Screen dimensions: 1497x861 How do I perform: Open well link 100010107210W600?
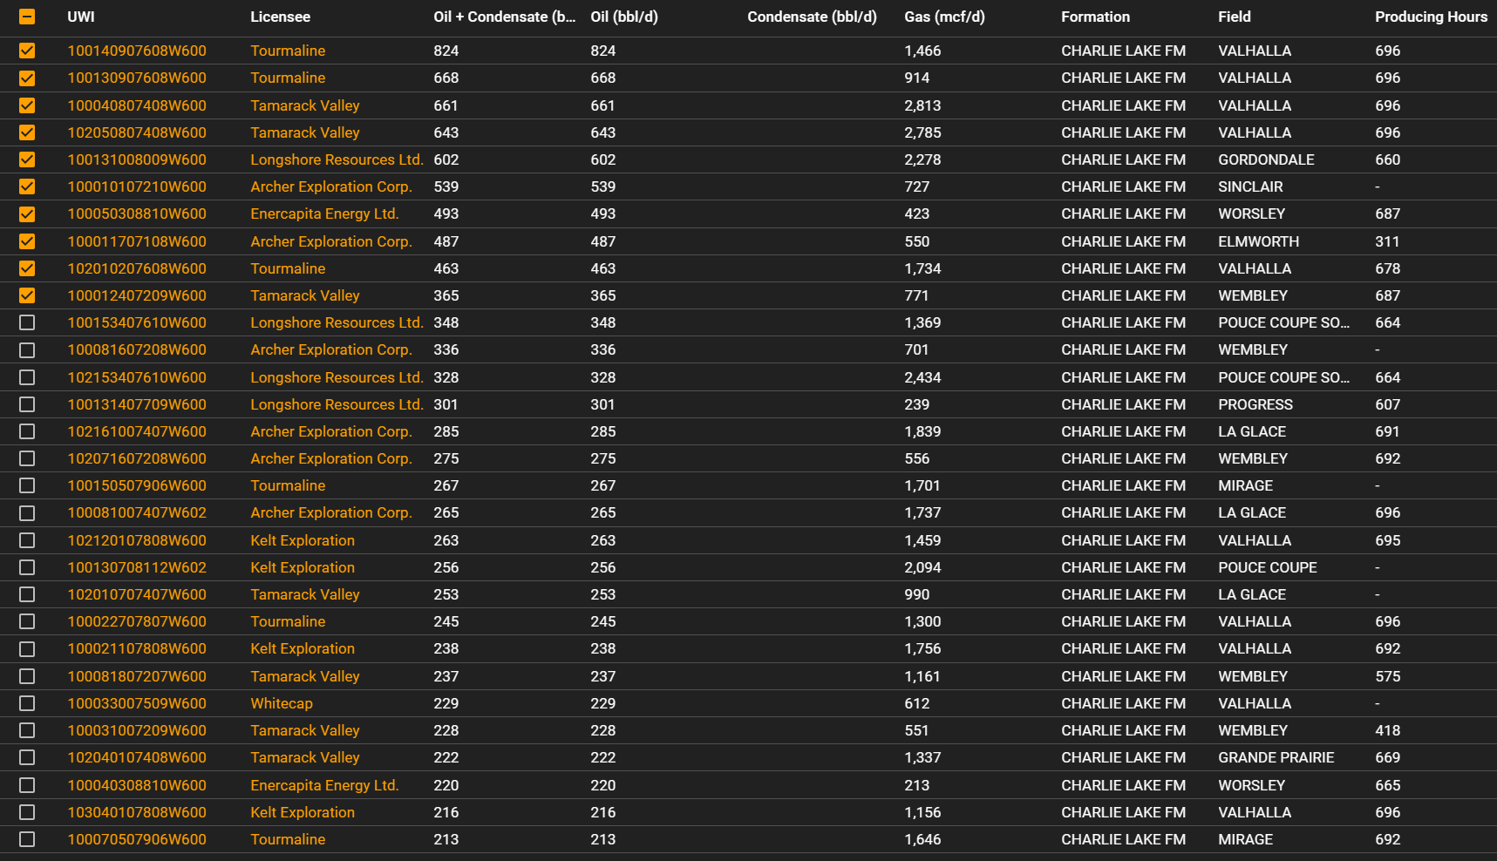point(137,186)
